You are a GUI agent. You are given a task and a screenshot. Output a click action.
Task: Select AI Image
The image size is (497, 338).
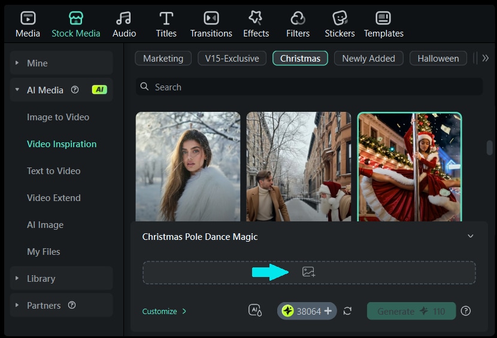45,225
